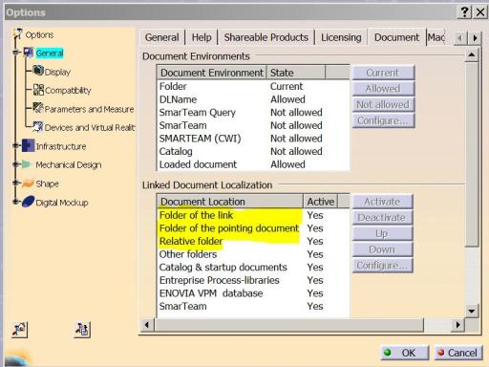Click Configure button for Linked Document Localization
489x367 pixels.
(x=382, y=266)
